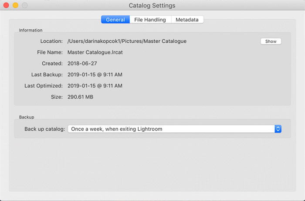This screenshot has width=305, height=201.
Task: Click the Information section heading
Action: tap(31, 30)
